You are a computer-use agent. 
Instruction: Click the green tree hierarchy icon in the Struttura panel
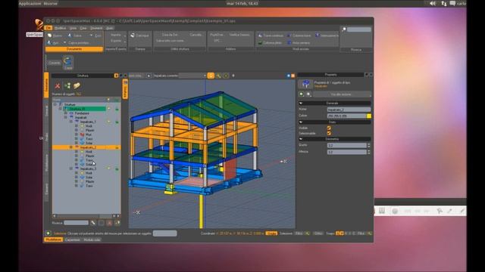[67, 85]
